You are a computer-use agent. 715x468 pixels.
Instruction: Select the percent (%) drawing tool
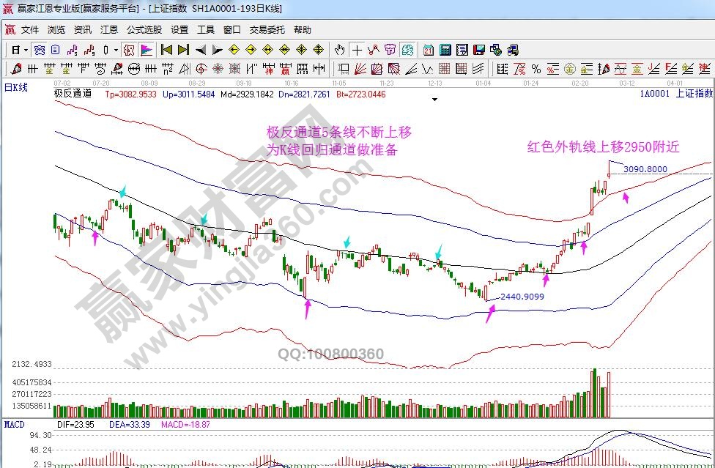click(x=536, y=69)
